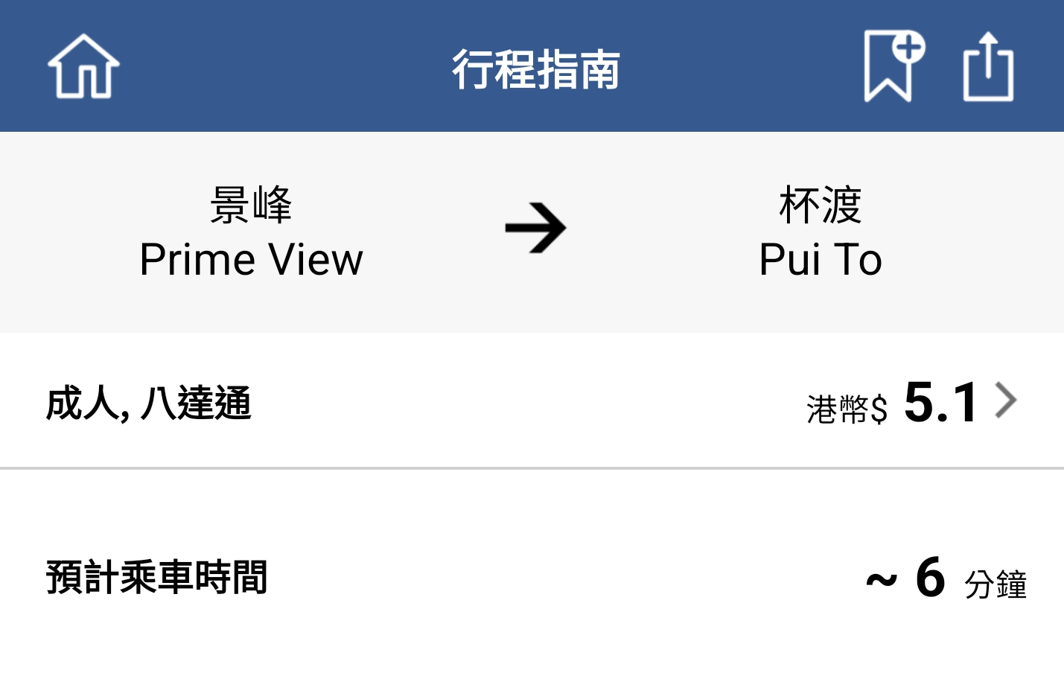Tap the 港幣$ 5.1 fare amount
Screen dimensions: 1064x673
click(892, 403)
